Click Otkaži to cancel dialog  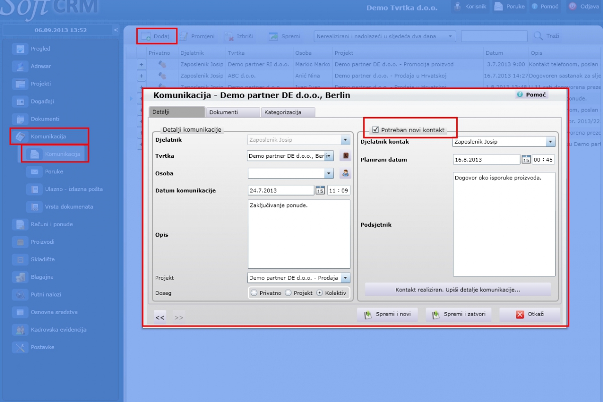coord(530,315)
